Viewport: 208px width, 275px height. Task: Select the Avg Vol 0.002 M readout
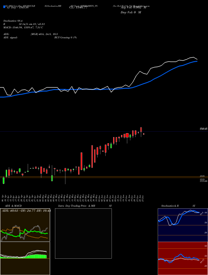coord(133,7)
